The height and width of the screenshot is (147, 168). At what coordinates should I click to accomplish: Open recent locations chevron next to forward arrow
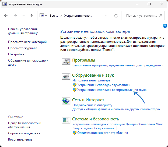coord(23,16)
